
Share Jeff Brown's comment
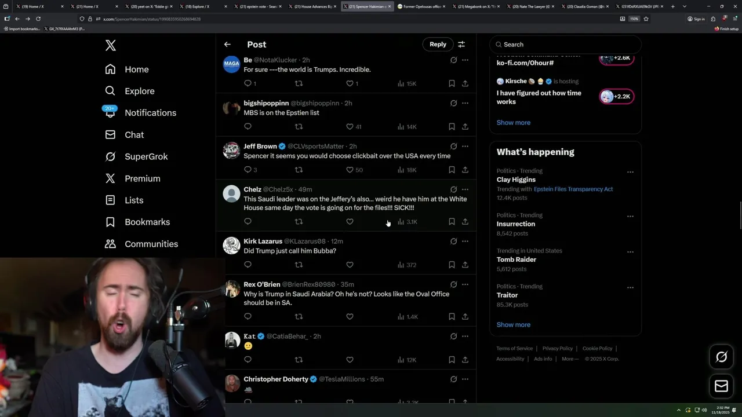pyautogui.click(x=465, y=170)
